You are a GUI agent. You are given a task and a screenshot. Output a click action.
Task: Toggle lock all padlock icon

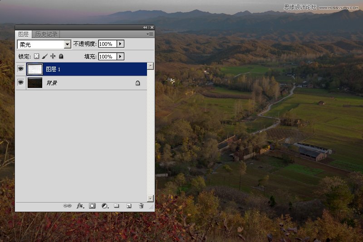click(x=61, y=56)
